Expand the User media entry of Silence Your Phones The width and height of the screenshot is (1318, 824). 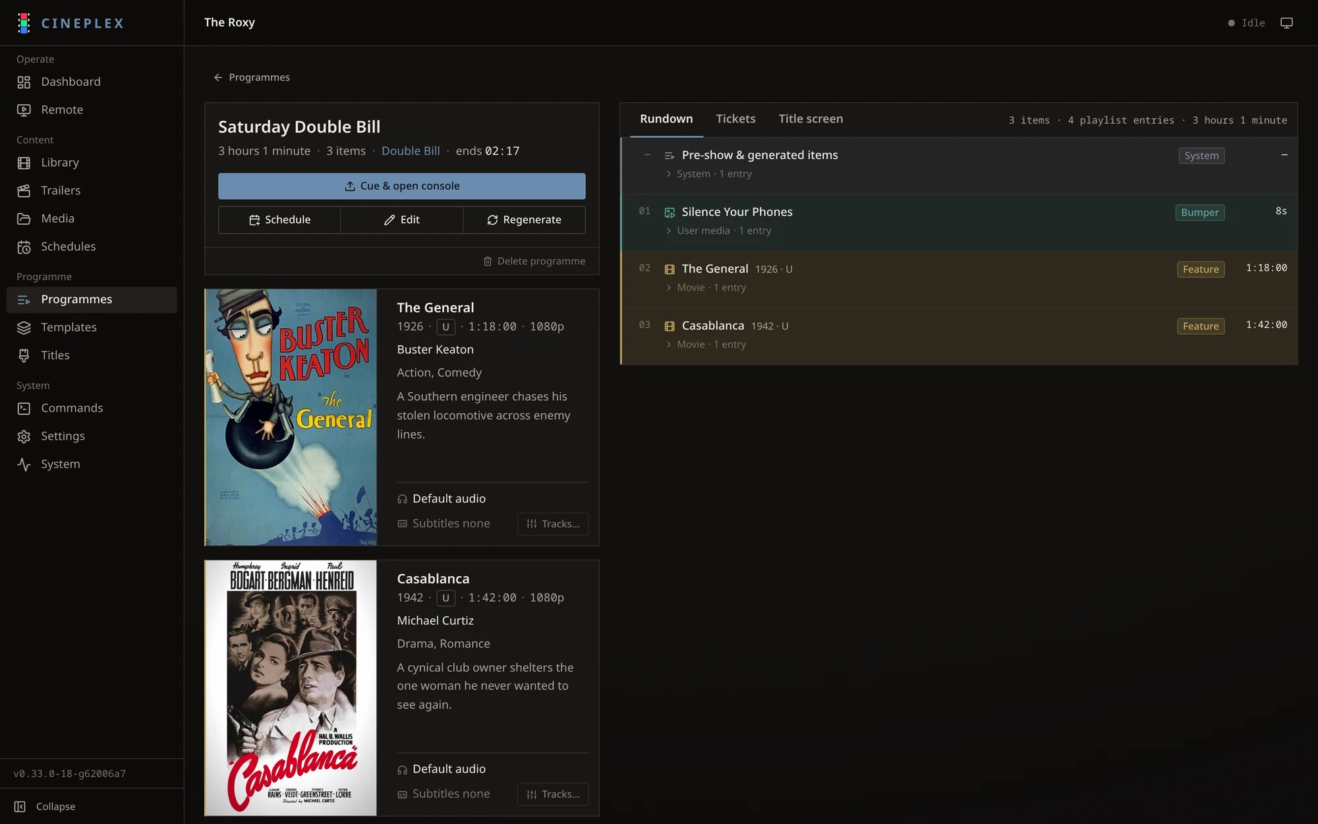pyautogui.click(x=718, y=231)
